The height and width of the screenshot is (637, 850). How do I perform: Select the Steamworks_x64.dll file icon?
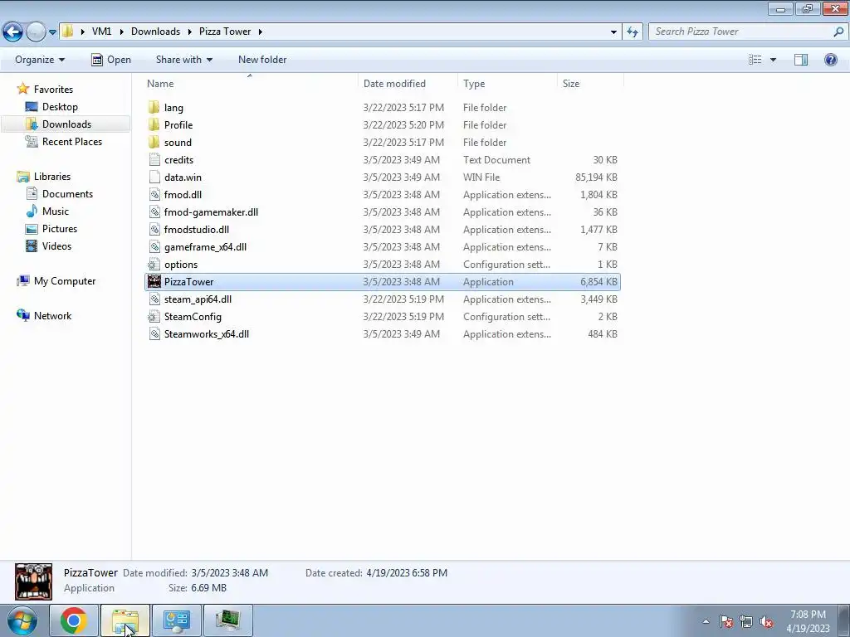click(x=154, y=333)
